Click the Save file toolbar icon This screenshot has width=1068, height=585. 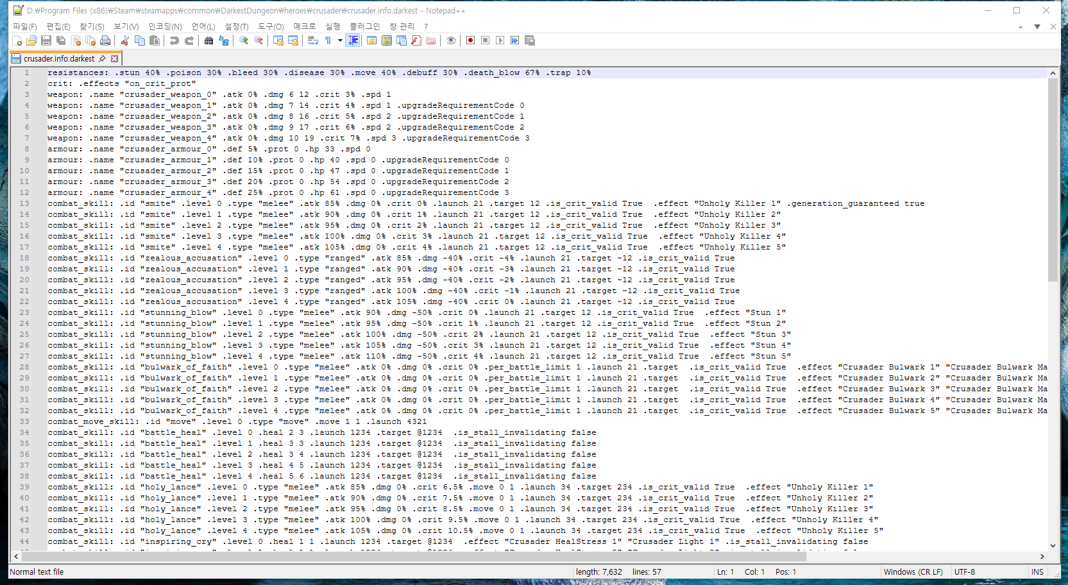click(46, 40)
